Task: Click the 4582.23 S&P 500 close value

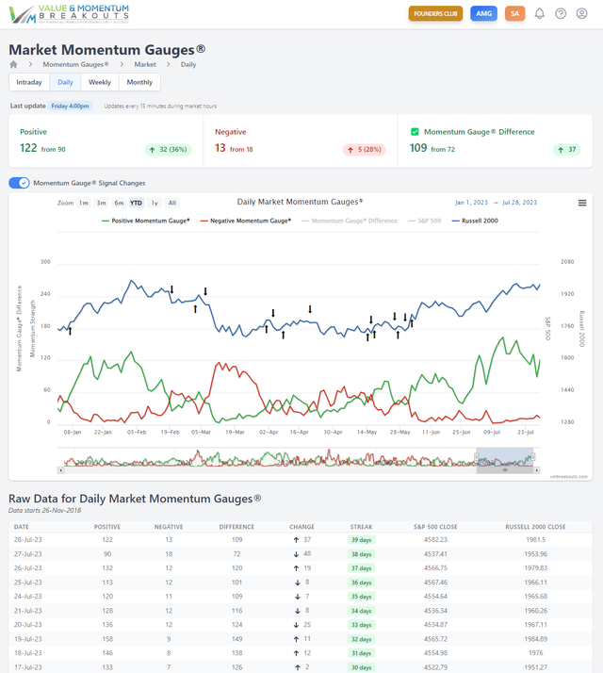Action: tap(435, 539)
